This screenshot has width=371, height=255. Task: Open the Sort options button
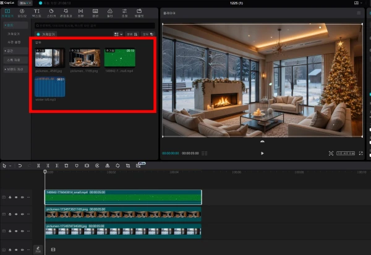pyautogui.click(x=132, y=35)
